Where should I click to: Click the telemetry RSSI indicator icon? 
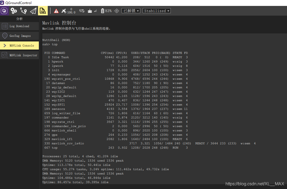pos(82,11)
